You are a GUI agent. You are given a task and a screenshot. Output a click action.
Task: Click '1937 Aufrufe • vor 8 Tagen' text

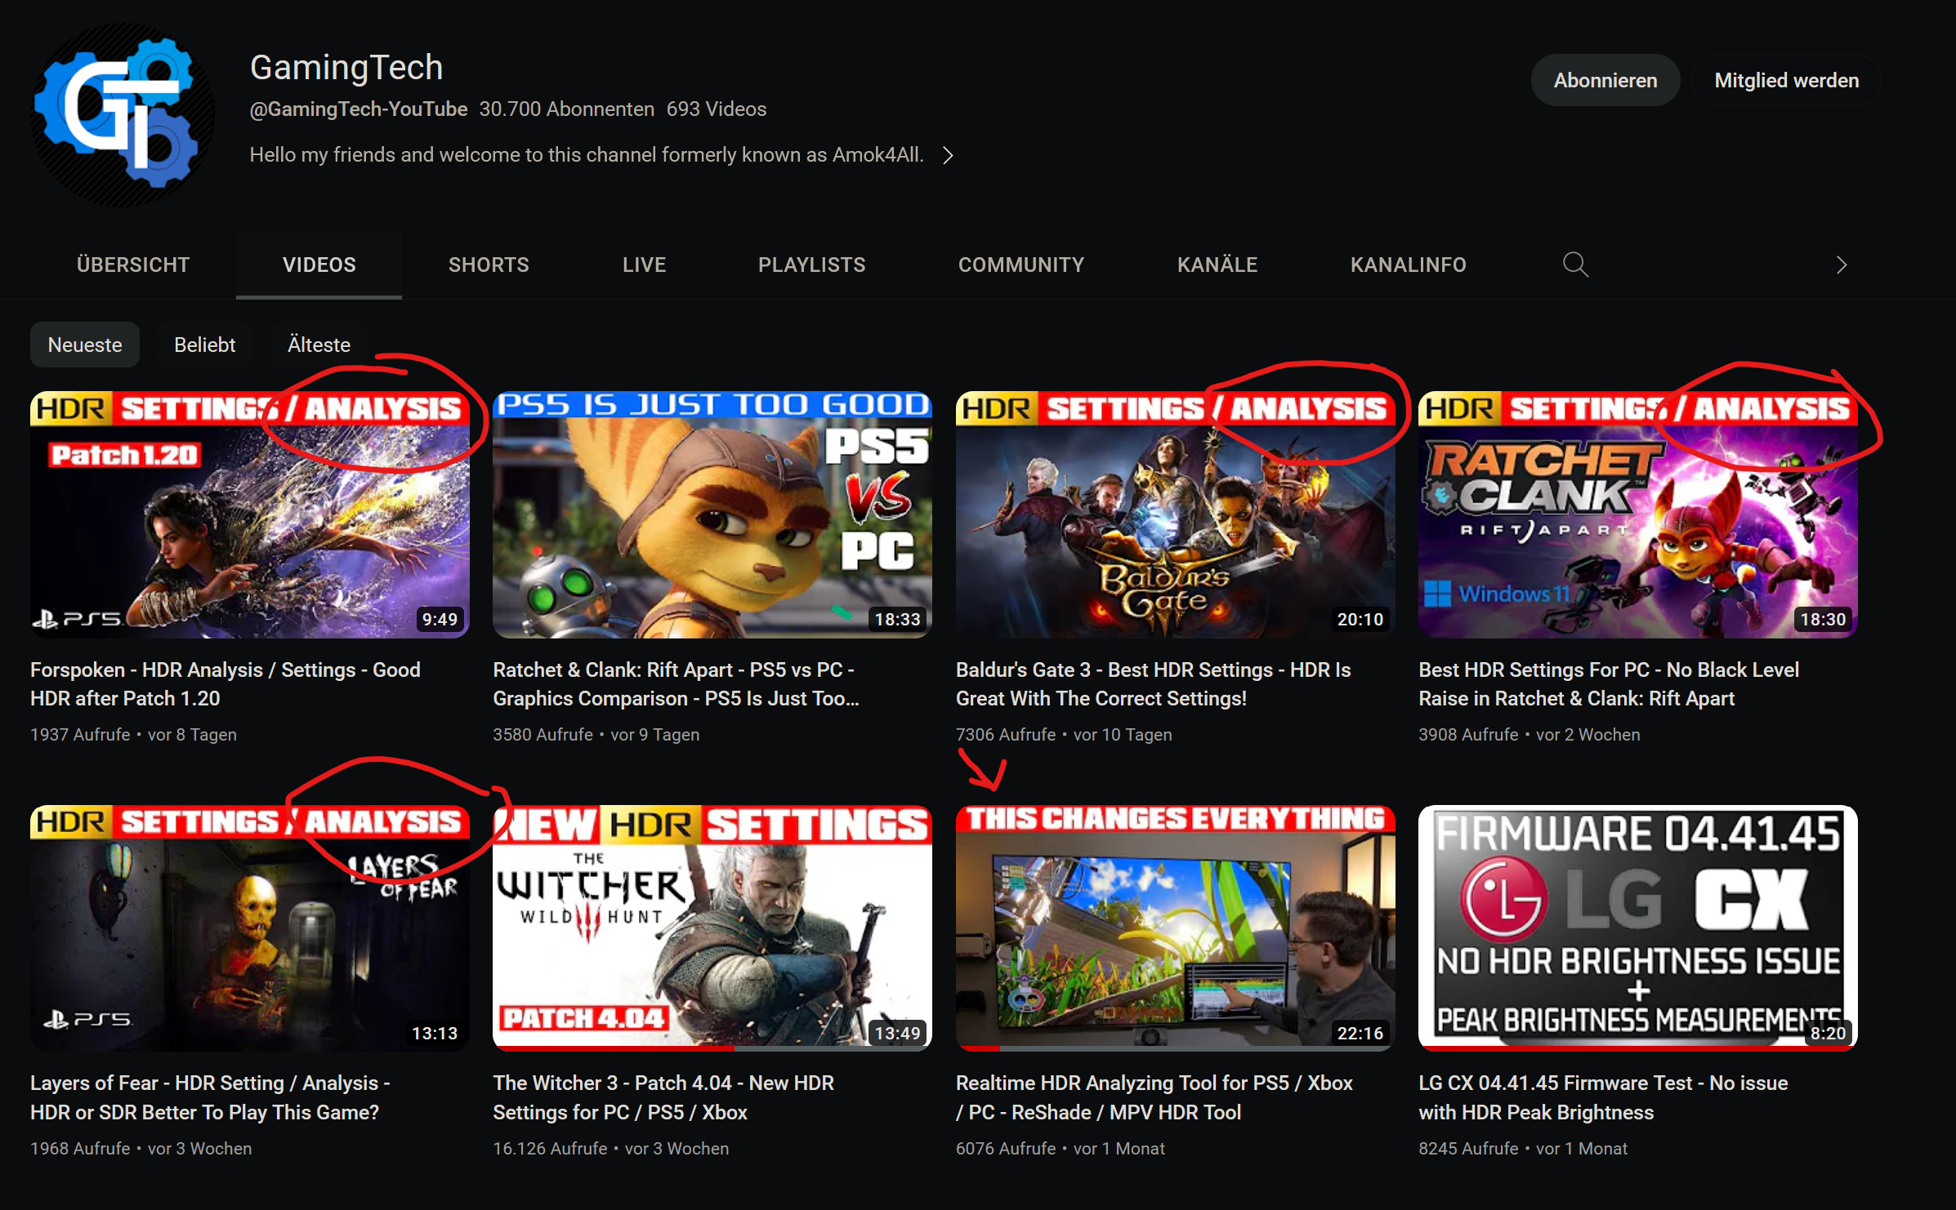[133, 734]
